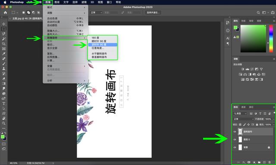Toggle lock position icon
276x165 pixels.
coord(248,125)
